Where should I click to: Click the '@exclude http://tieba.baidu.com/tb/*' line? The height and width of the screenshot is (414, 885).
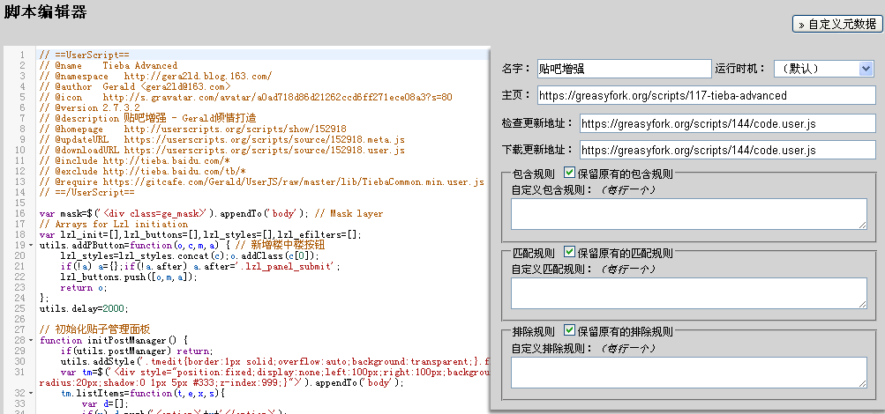142,171
